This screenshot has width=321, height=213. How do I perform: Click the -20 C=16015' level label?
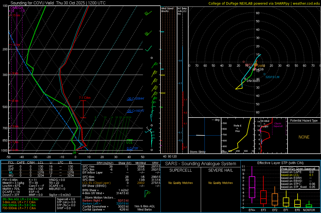pos(135,111)
